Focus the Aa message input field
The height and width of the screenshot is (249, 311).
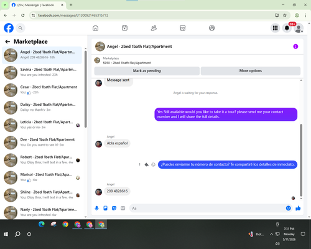(x=207, y=208)
